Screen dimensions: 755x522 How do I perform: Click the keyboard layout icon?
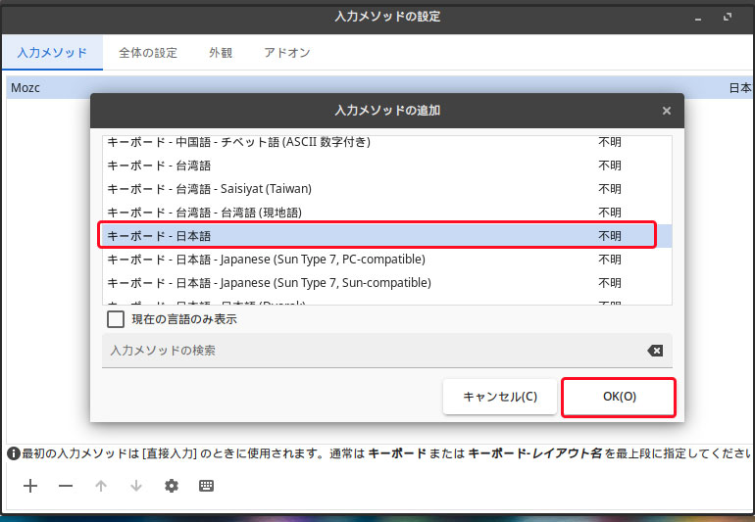pyautogui.click(x=207, y=486)
